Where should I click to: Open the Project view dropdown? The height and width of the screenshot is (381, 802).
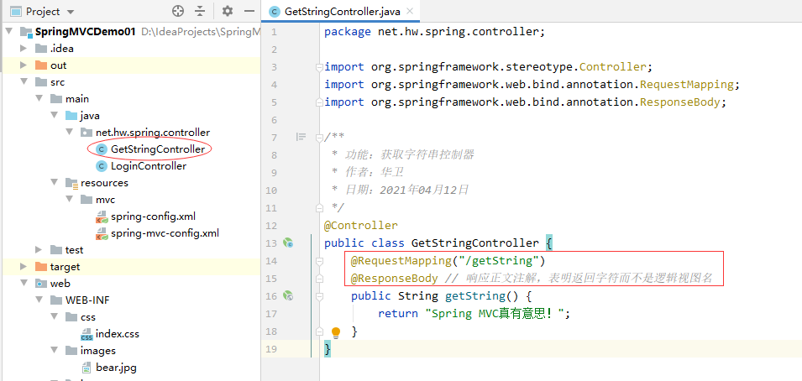point(71,11)
